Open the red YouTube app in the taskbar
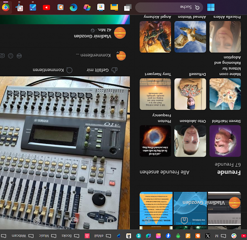 pyautogui.click(x=46, y=8)
